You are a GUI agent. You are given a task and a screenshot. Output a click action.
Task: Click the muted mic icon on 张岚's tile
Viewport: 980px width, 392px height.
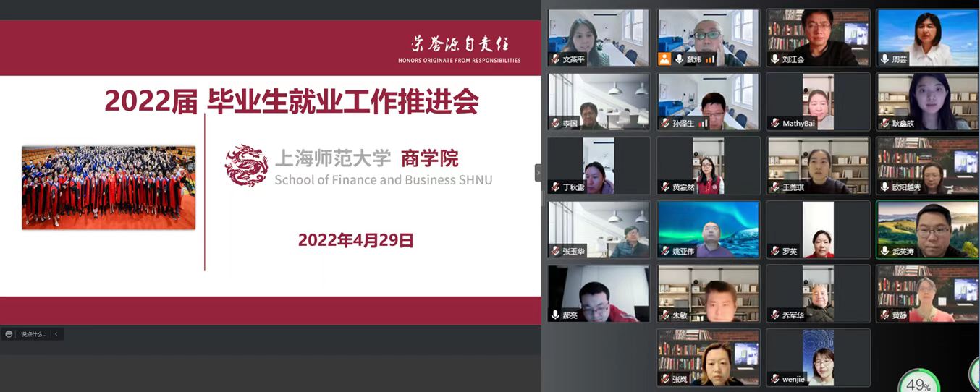tap(665, 378)
